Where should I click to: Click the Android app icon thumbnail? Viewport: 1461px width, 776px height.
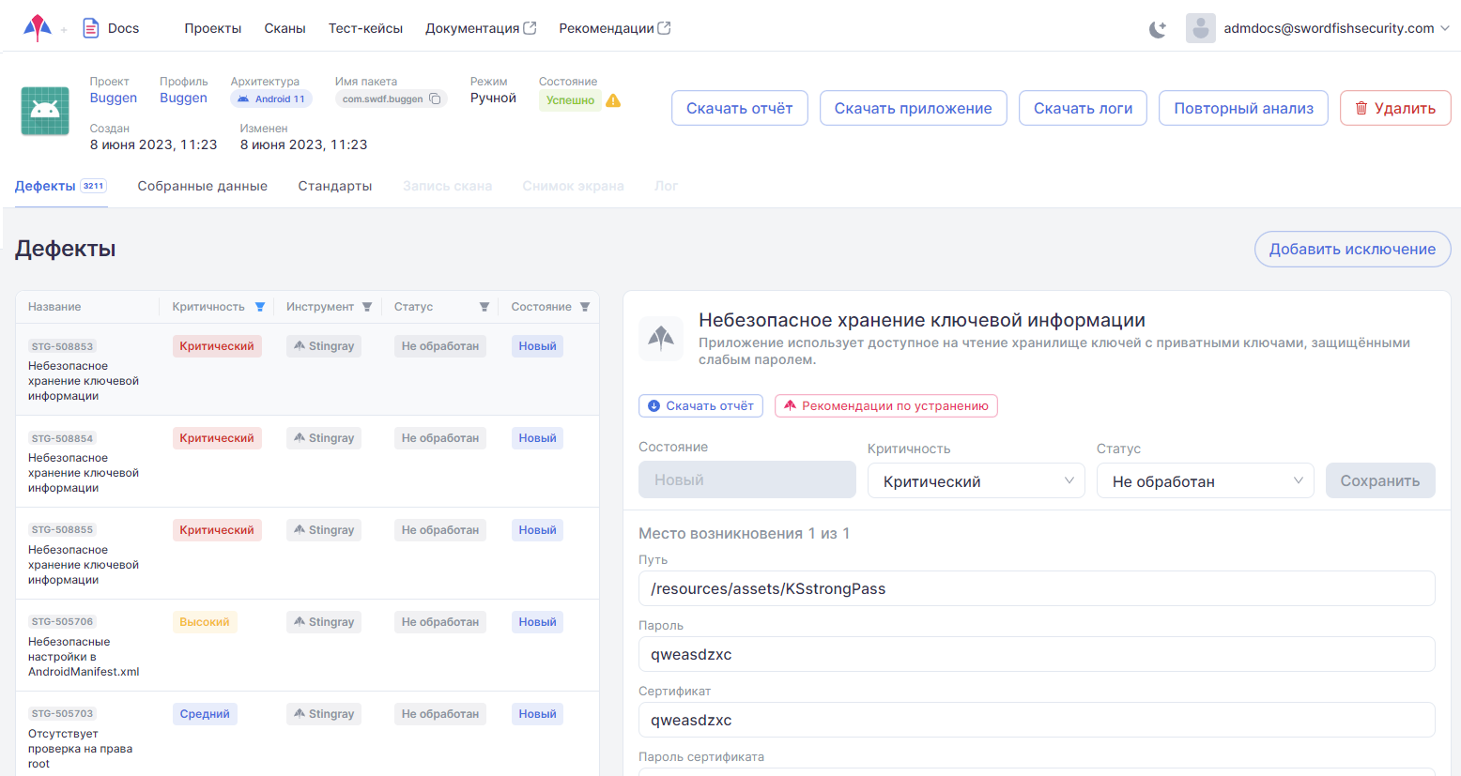point(45,111)
